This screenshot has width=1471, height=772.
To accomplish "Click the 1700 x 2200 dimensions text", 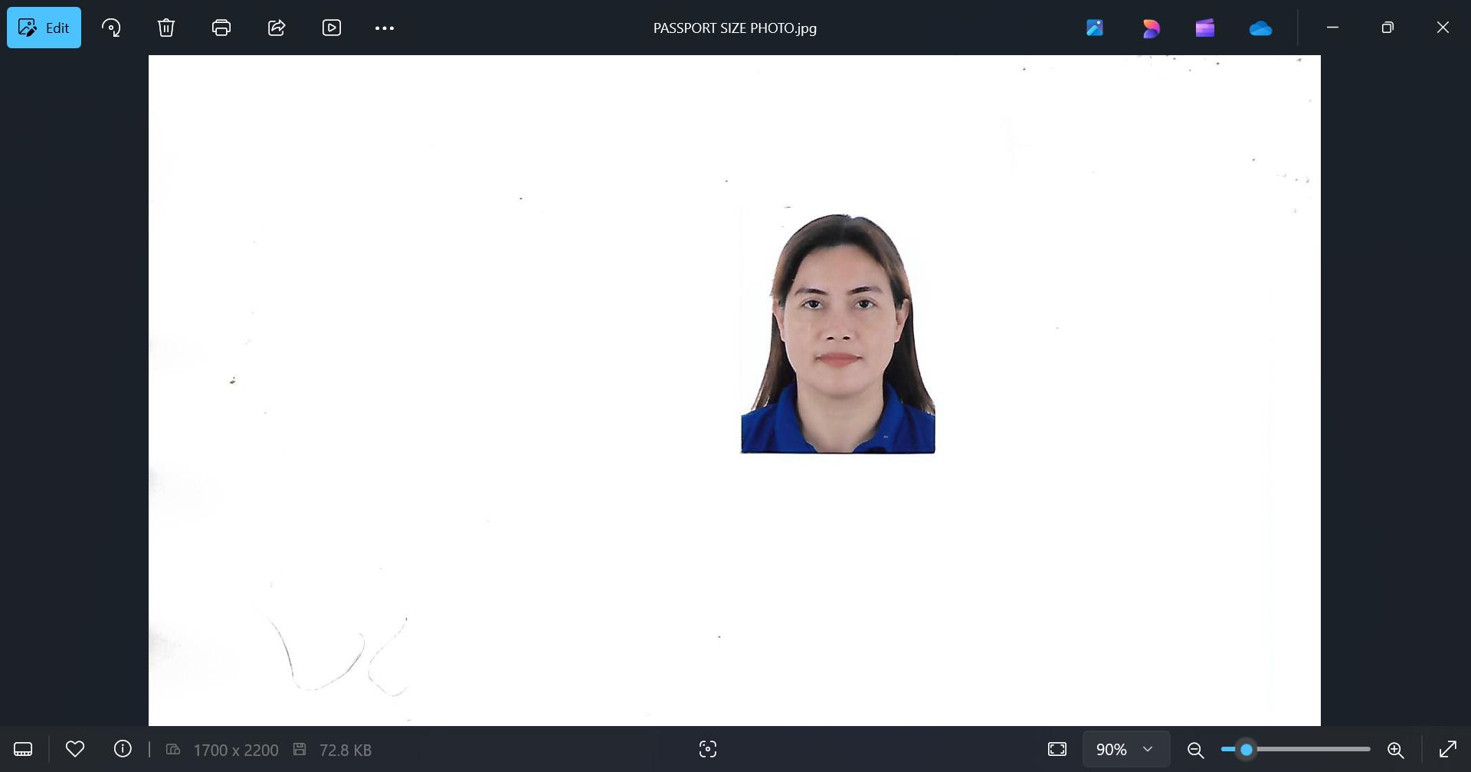I will click(x=236, y=750).
